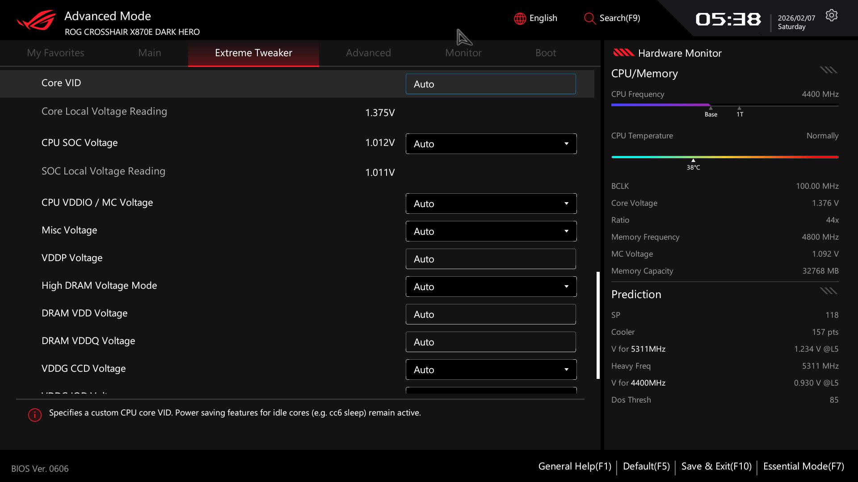
Task: Click the DRAM VDD Voltage field
Action: pyautogui.click(x=490, y=314)
